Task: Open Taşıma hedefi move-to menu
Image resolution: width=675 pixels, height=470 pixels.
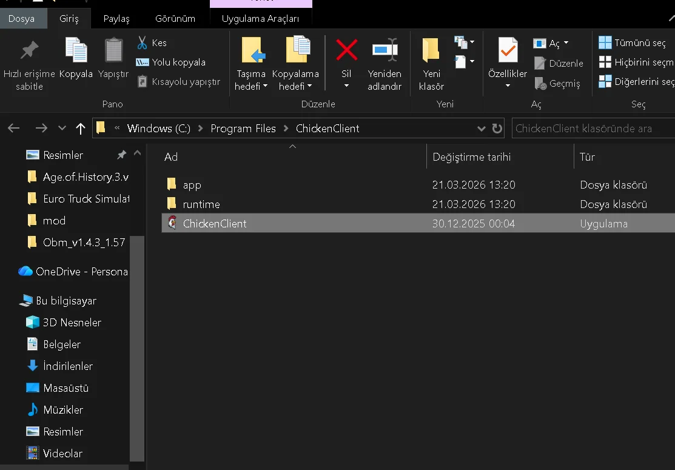Action: pyautogui.click(x=251, y=64)
